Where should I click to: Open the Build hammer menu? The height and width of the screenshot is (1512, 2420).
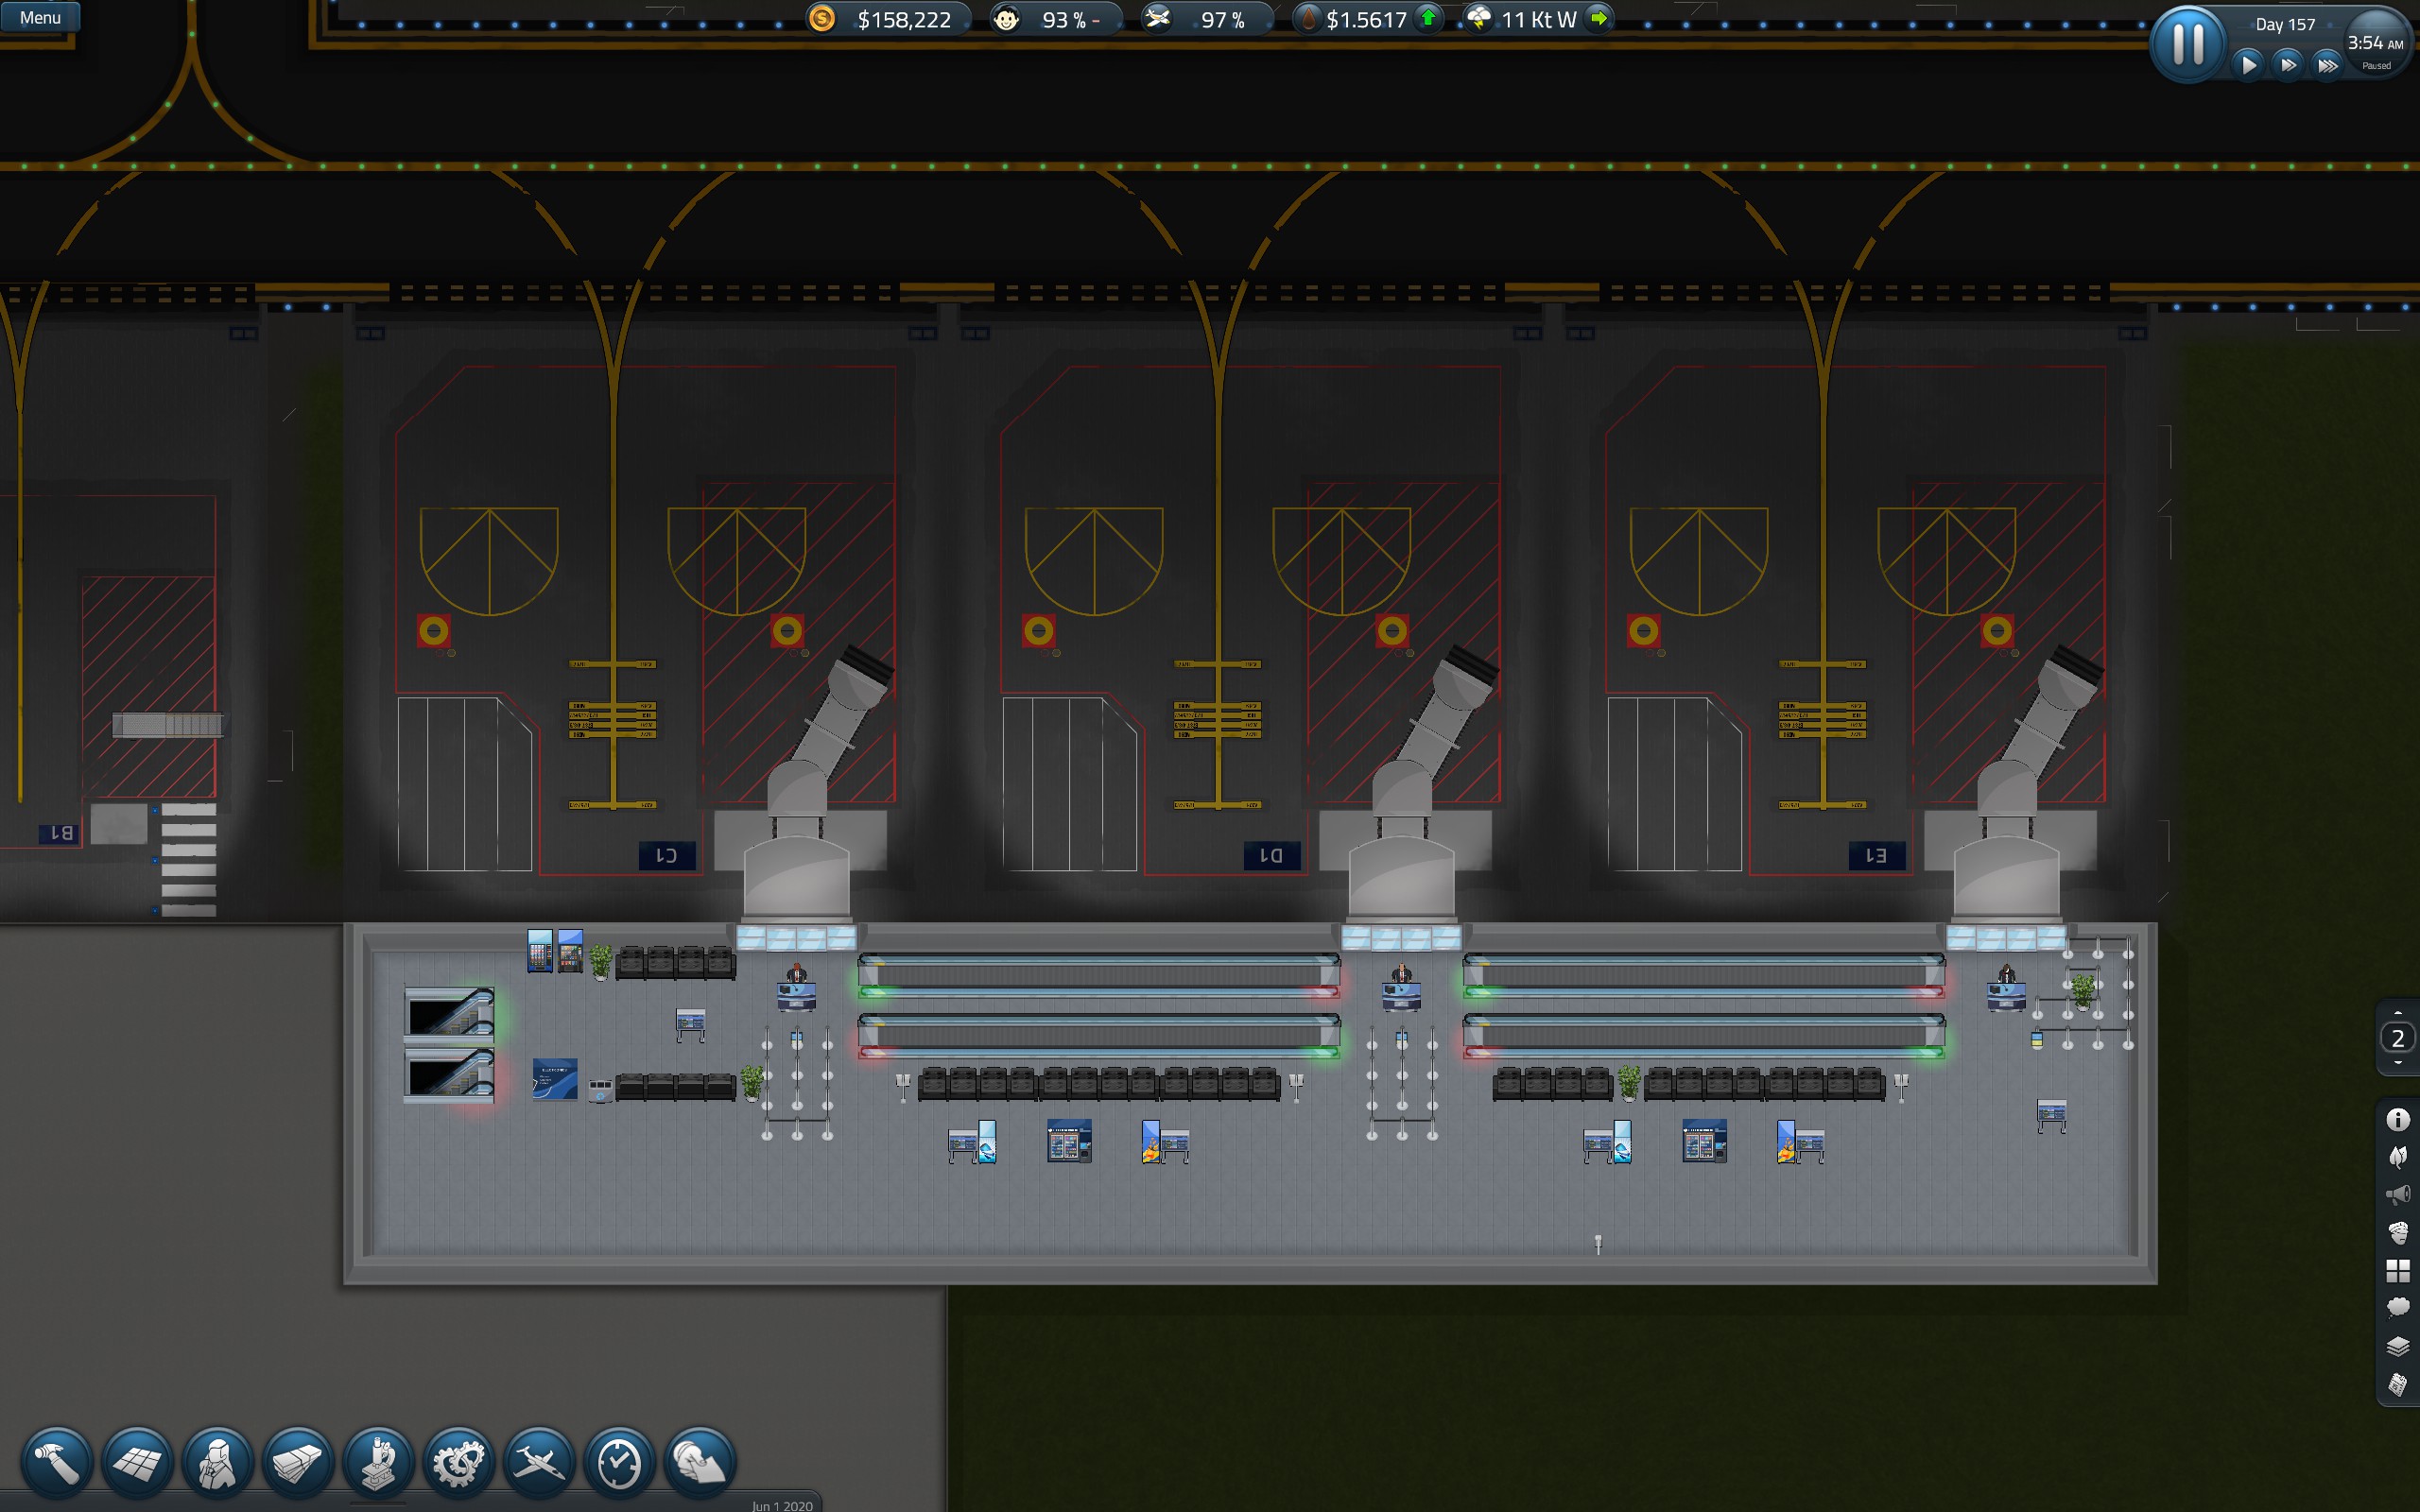click(x=57, y=1463)
